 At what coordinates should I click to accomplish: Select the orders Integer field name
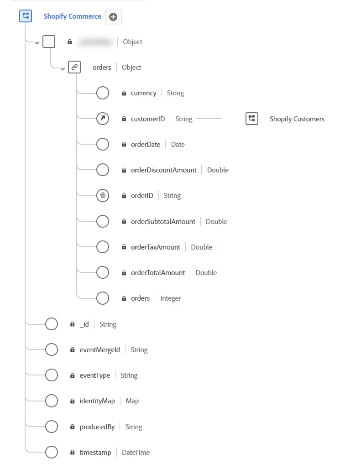[x=141, y=298]
